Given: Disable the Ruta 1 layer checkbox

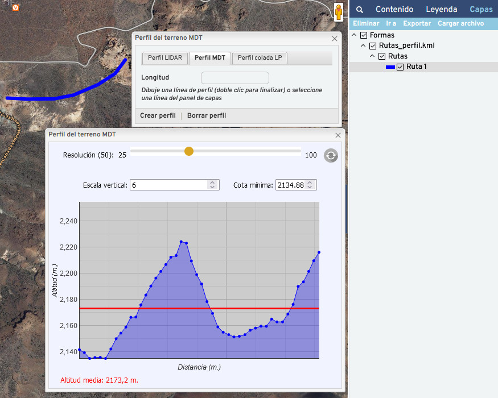Looking at the screenshot, I should pyautogui.click(x=400, y=67).
